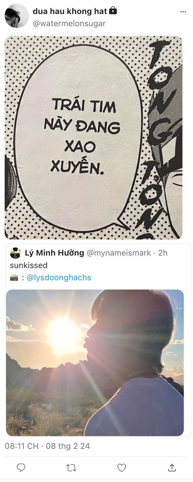Open the three-dot more options menu
193x482 pixels.
point(183,12)
